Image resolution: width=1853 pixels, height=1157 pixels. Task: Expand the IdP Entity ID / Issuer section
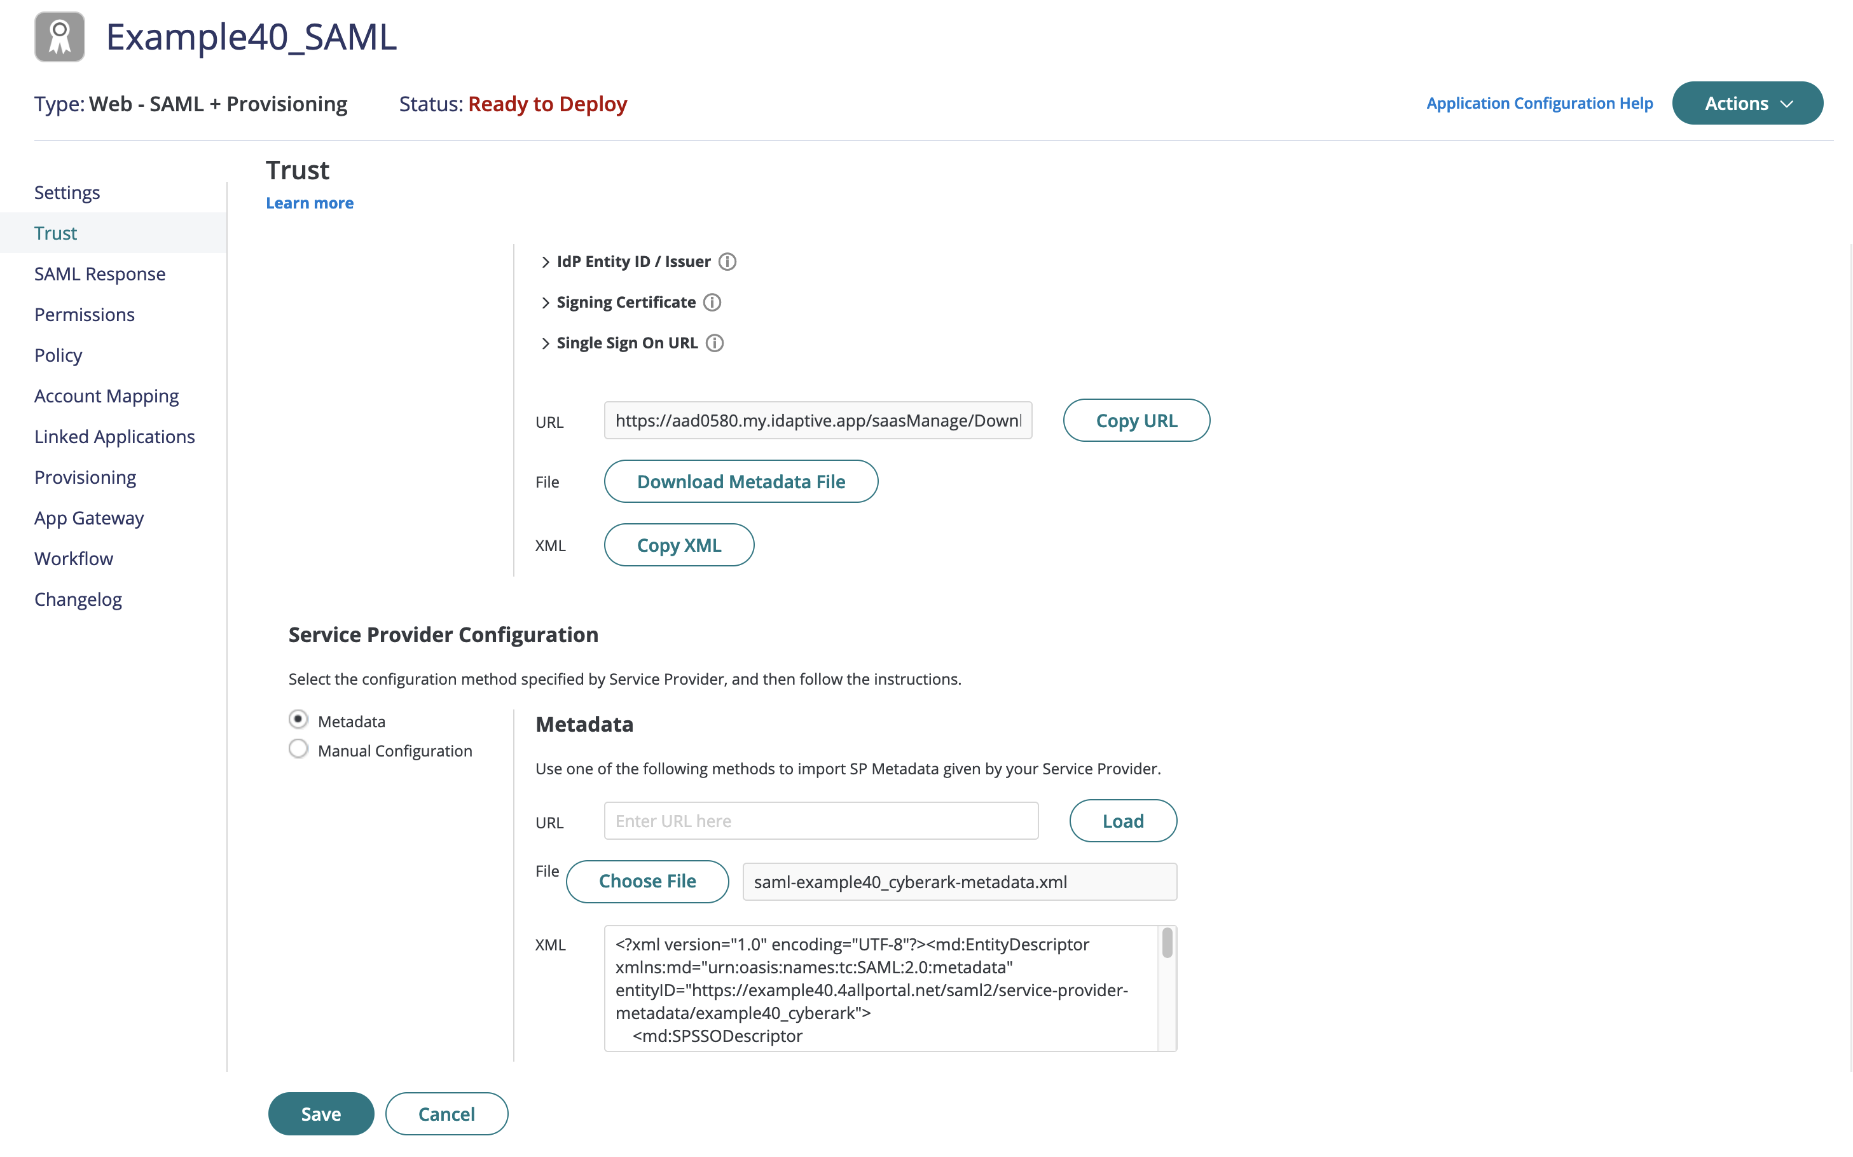click(x=545, y=262)
